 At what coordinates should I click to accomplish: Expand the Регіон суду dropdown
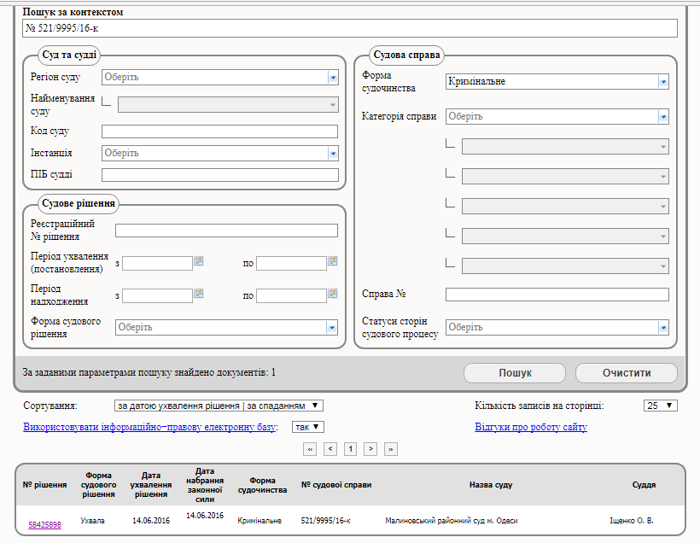[x=333, y=78]
